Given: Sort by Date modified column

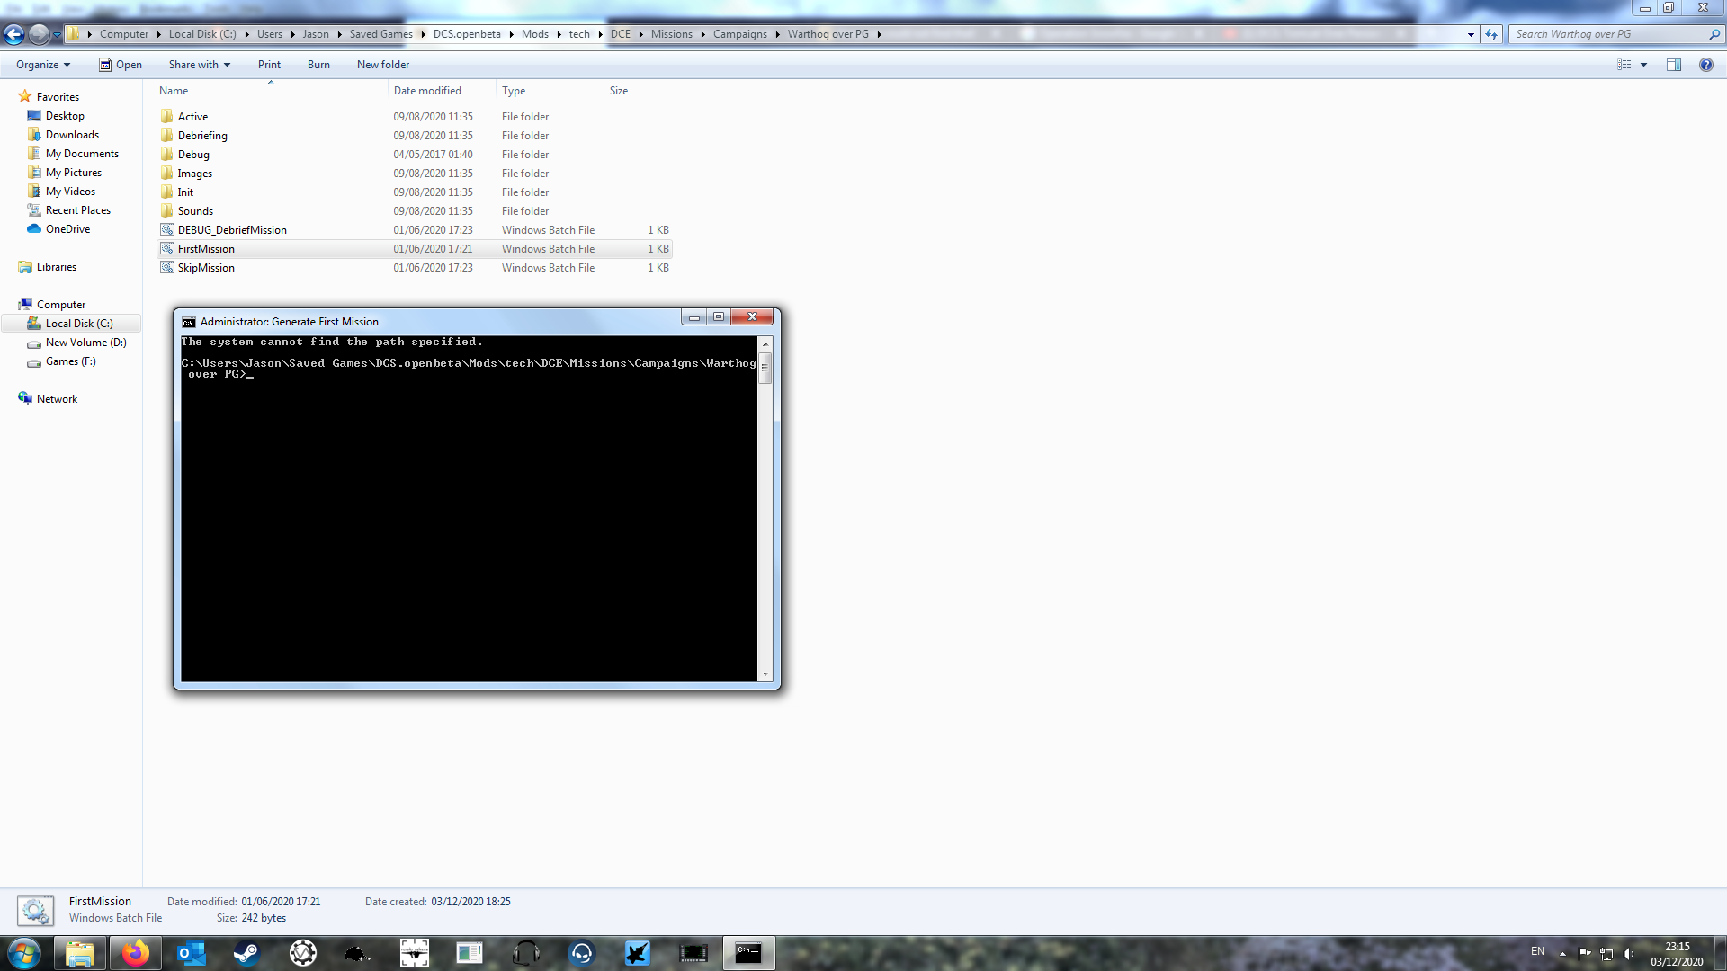Looking at the screenshot, I should (442, 91).
